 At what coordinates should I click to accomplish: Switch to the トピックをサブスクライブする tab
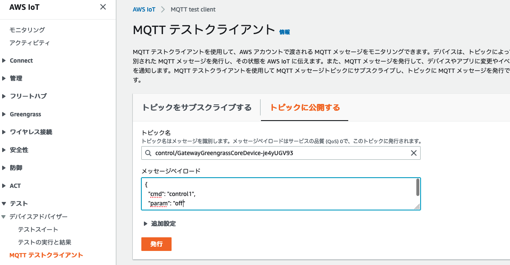[x=197, y=107]
